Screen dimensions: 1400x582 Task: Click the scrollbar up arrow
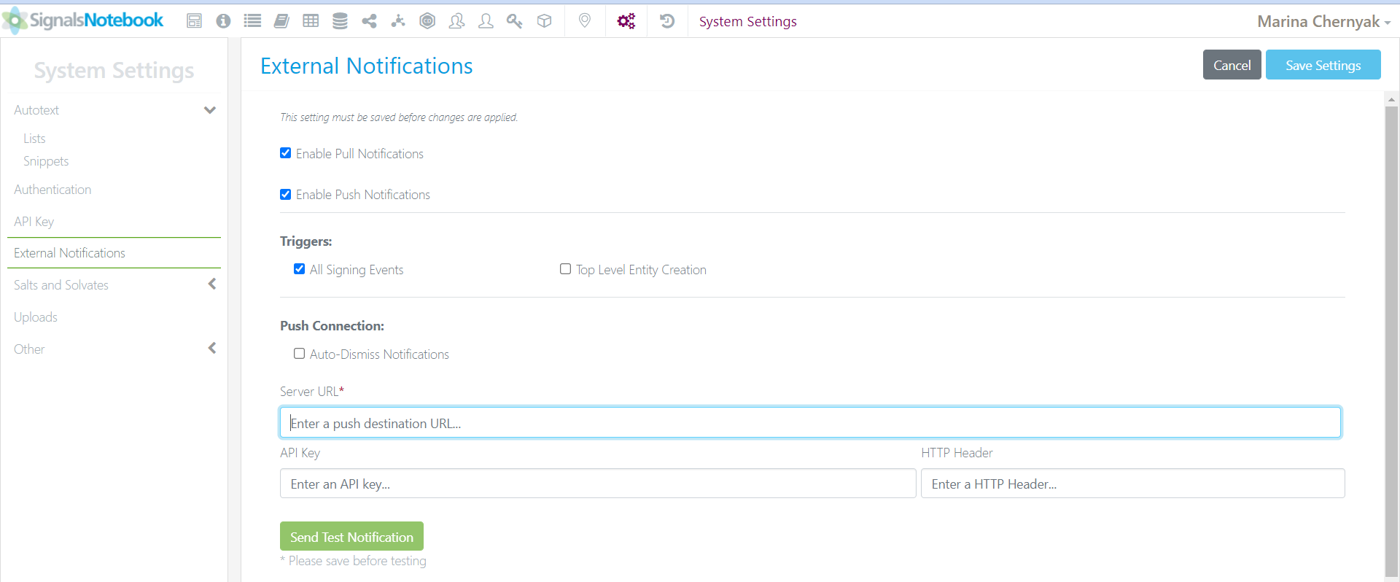1391,99
